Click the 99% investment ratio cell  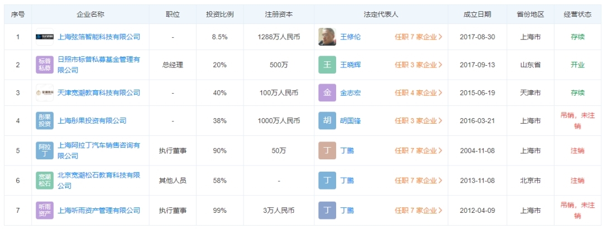coord(219,210)
